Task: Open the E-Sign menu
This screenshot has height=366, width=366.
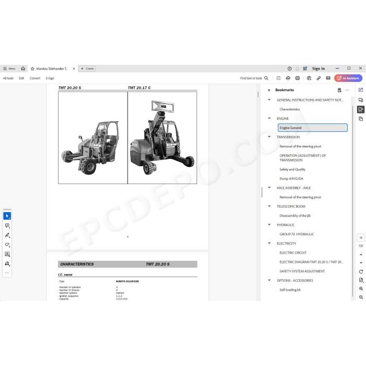Action: coord(50,78)
